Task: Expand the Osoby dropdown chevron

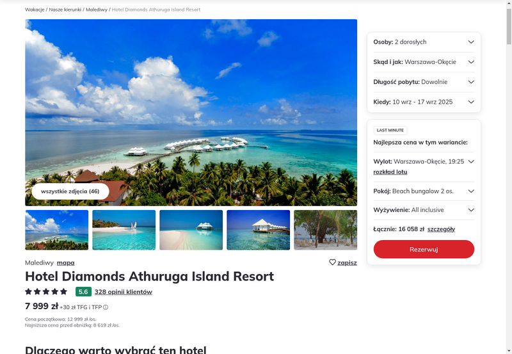Action: (471, 42)
